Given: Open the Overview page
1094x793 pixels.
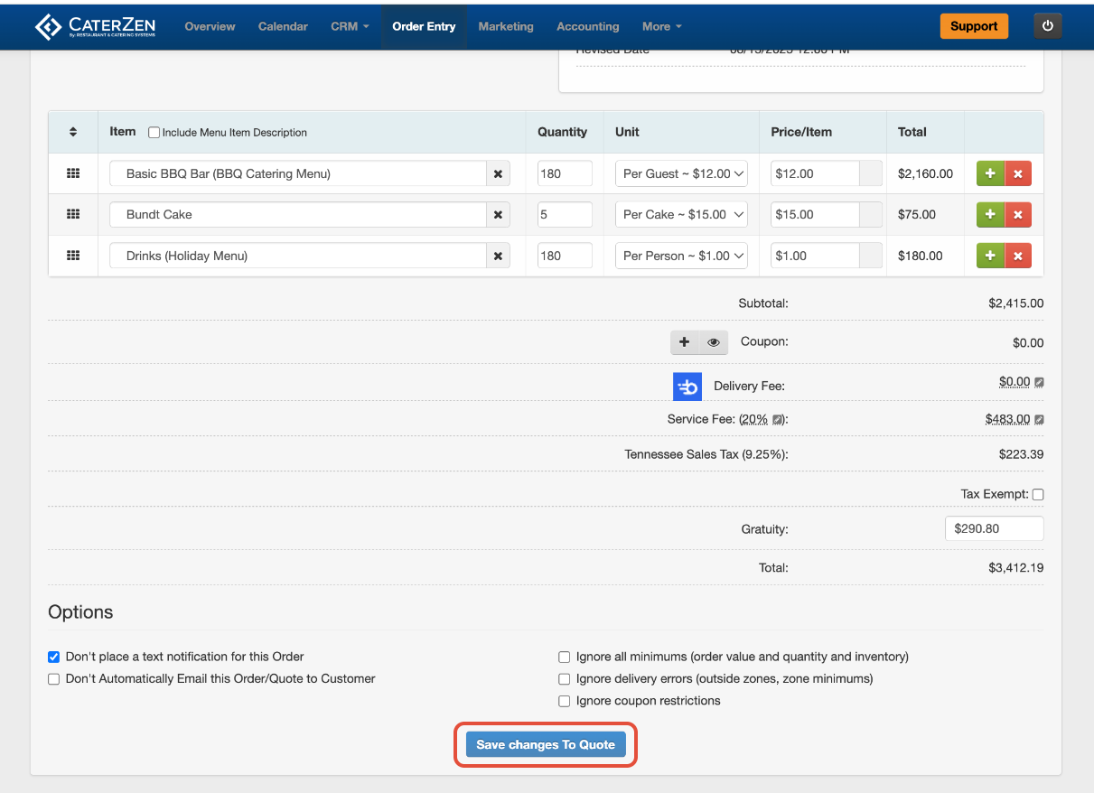Looking at the screenshot, I should [x=210, y=26].
